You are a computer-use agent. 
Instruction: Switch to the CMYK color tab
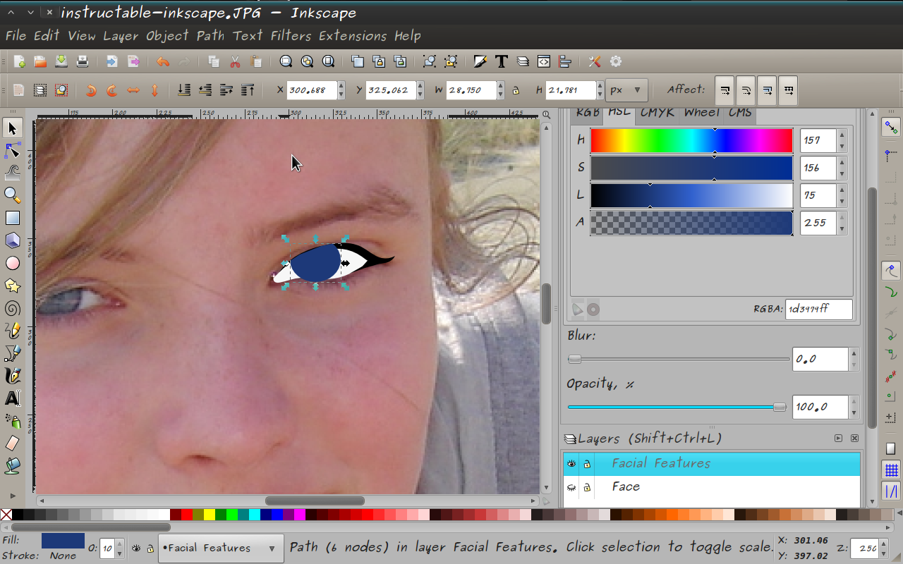click(x=657, y=111)
